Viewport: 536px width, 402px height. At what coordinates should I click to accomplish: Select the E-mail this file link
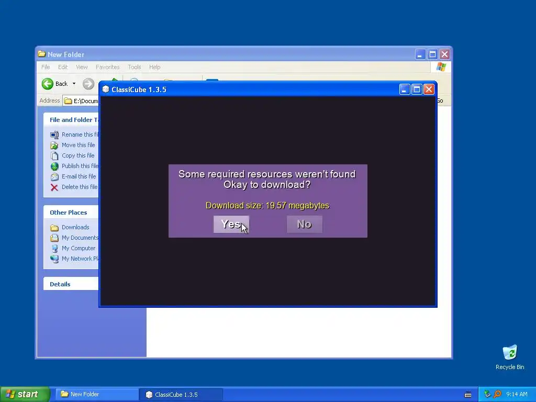coord(79,176)
